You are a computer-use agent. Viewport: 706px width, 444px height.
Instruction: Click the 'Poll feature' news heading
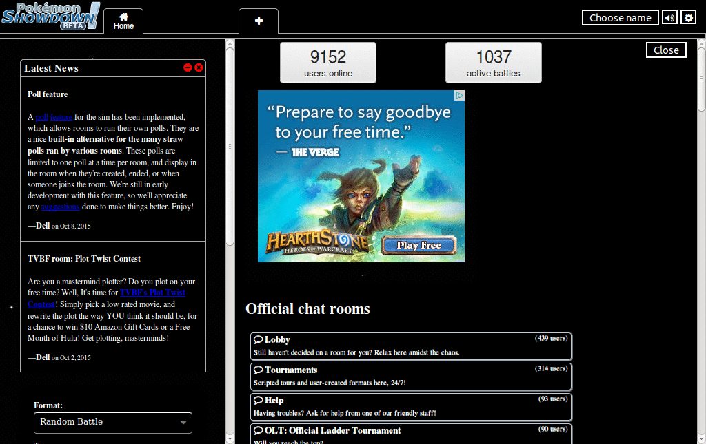click(48, 94)
